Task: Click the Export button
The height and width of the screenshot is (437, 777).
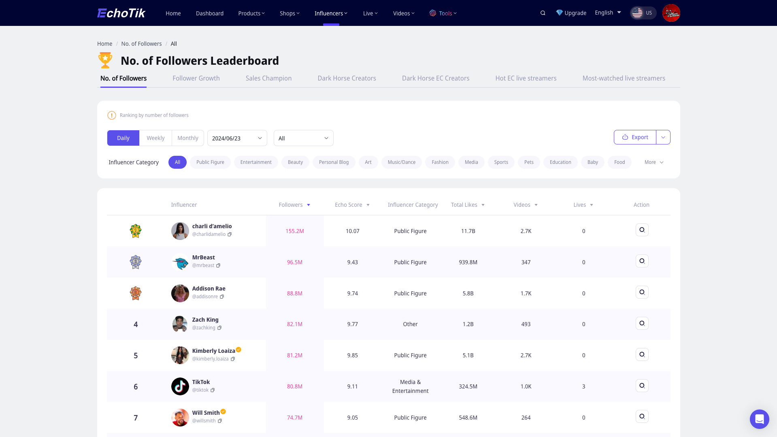Action: point(635,137)
